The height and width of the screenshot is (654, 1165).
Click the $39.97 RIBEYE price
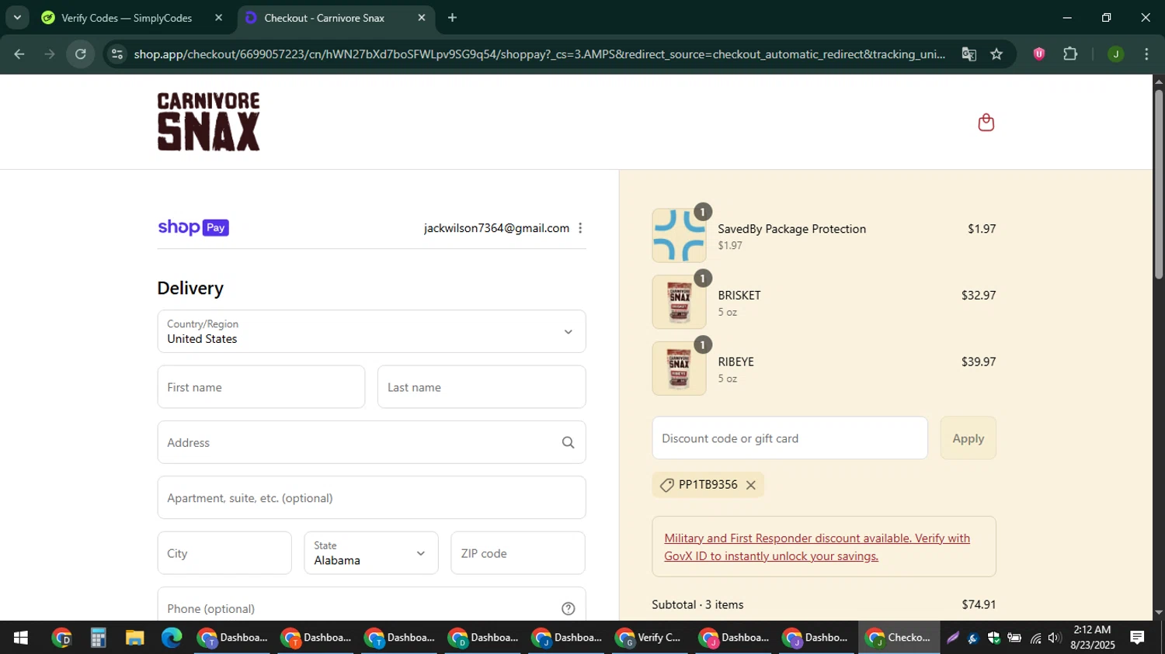pos(979,362)
